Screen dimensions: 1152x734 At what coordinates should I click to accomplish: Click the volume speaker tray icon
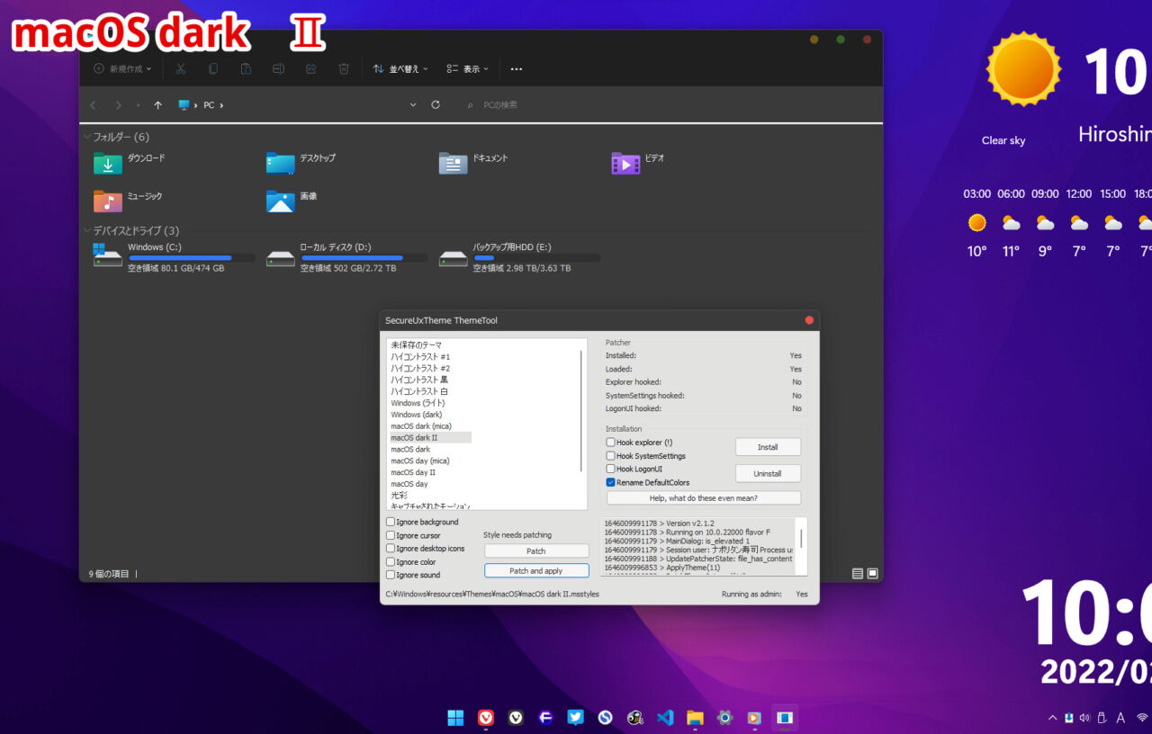point(1084,718)
